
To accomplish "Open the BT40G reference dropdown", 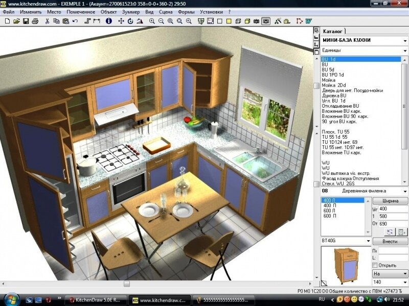I will pyautogui.click(x=368, y=241).
